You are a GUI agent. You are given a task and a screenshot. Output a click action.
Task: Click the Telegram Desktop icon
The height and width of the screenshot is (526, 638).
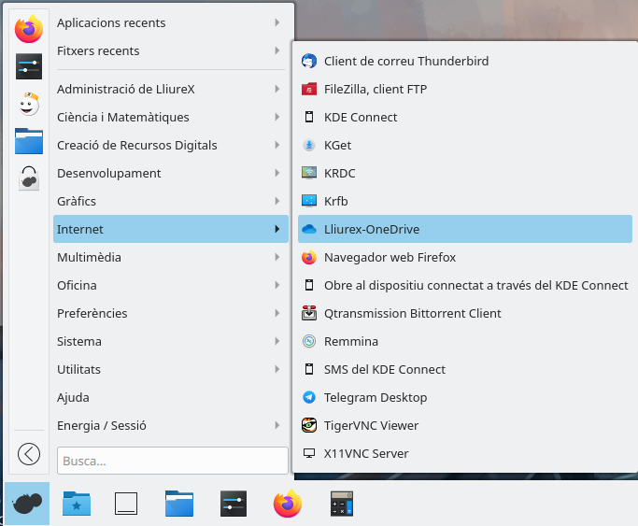coord(309,398)
